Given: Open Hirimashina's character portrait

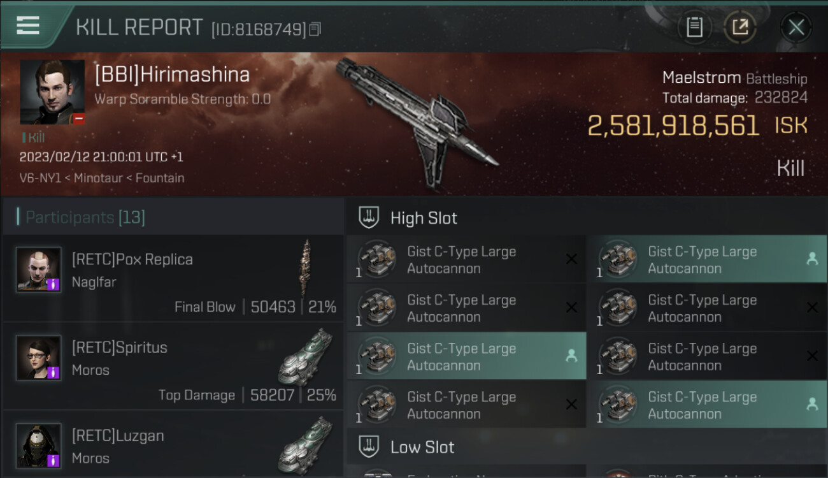Looking at the screenshot, I should coord(52,92).
